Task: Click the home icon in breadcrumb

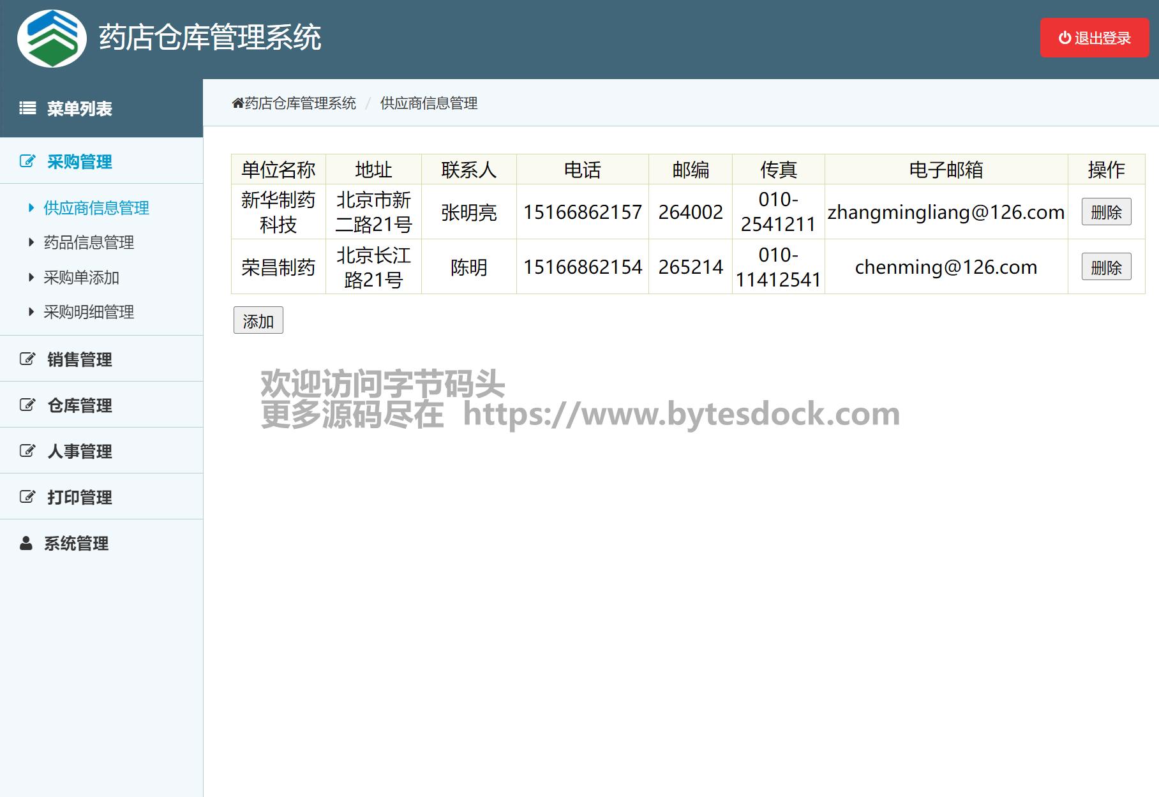Action: tap(237, 103)
